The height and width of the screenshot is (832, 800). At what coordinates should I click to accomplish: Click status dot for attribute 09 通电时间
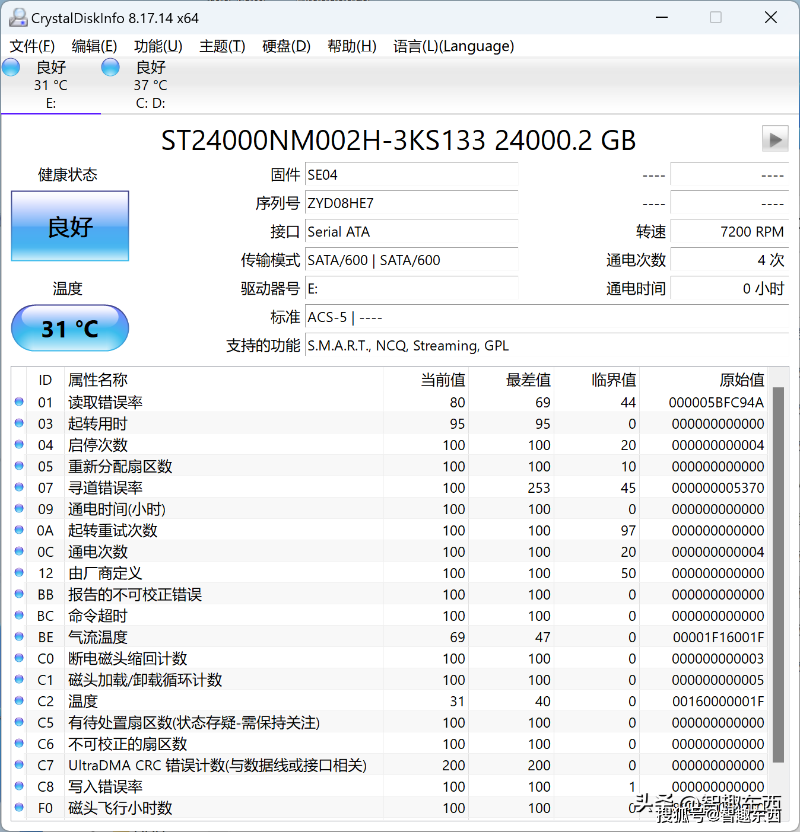pos(19,509)
